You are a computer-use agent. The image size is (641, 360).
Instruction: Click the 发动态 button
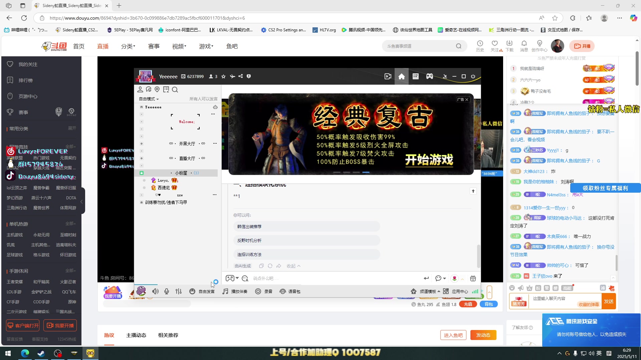[483, 335]
